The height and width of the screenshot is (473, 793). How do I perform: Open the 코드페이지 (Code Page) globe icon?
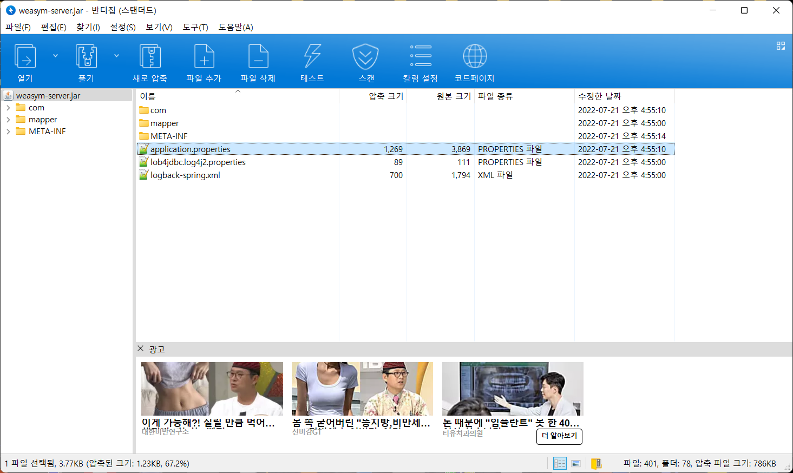(475, 57)
